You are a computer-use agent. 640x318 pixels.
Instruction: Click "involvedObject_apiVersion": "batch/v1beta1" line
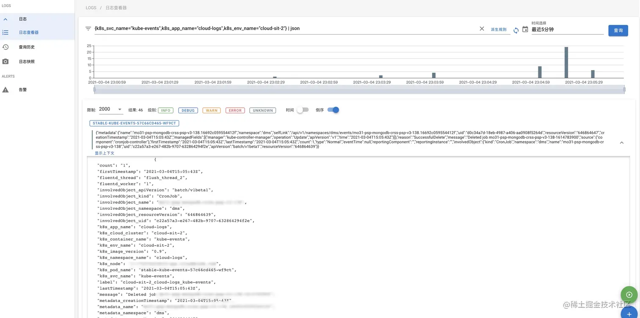155,190
